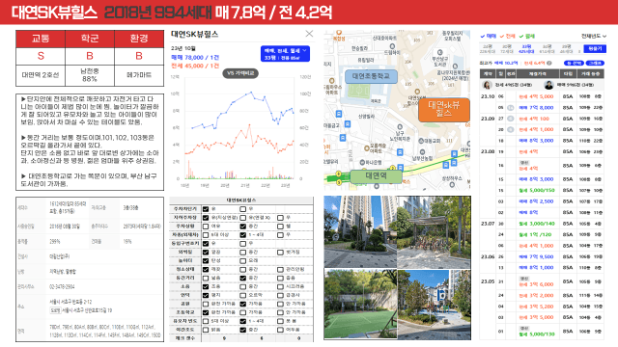Click the 그래프 pill button
This screenshot has height=347, width=618.
tap(595, 63)
